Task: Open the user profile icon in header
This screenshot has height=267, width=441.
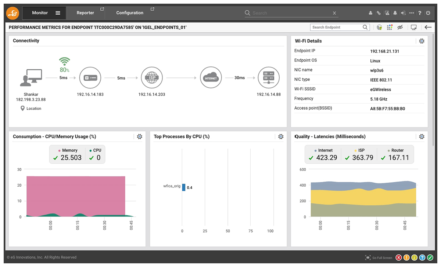Action: pyautogui.click(x=370, y=13)
